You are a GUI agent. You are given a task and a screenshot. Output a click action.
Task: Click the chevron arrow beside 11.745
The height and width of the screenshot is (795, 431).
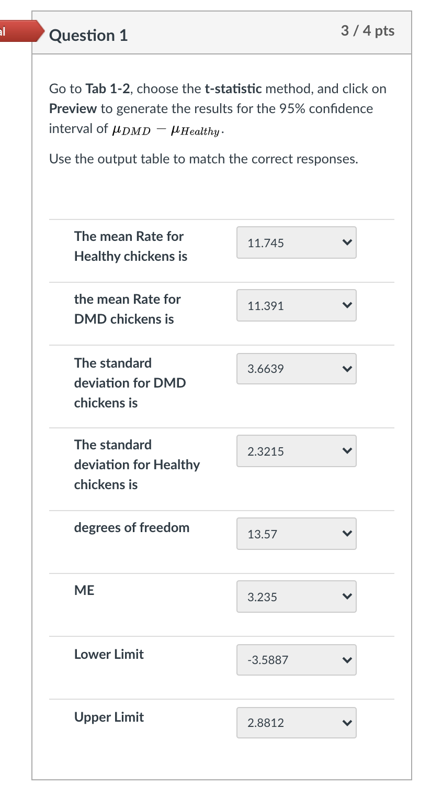346,242
